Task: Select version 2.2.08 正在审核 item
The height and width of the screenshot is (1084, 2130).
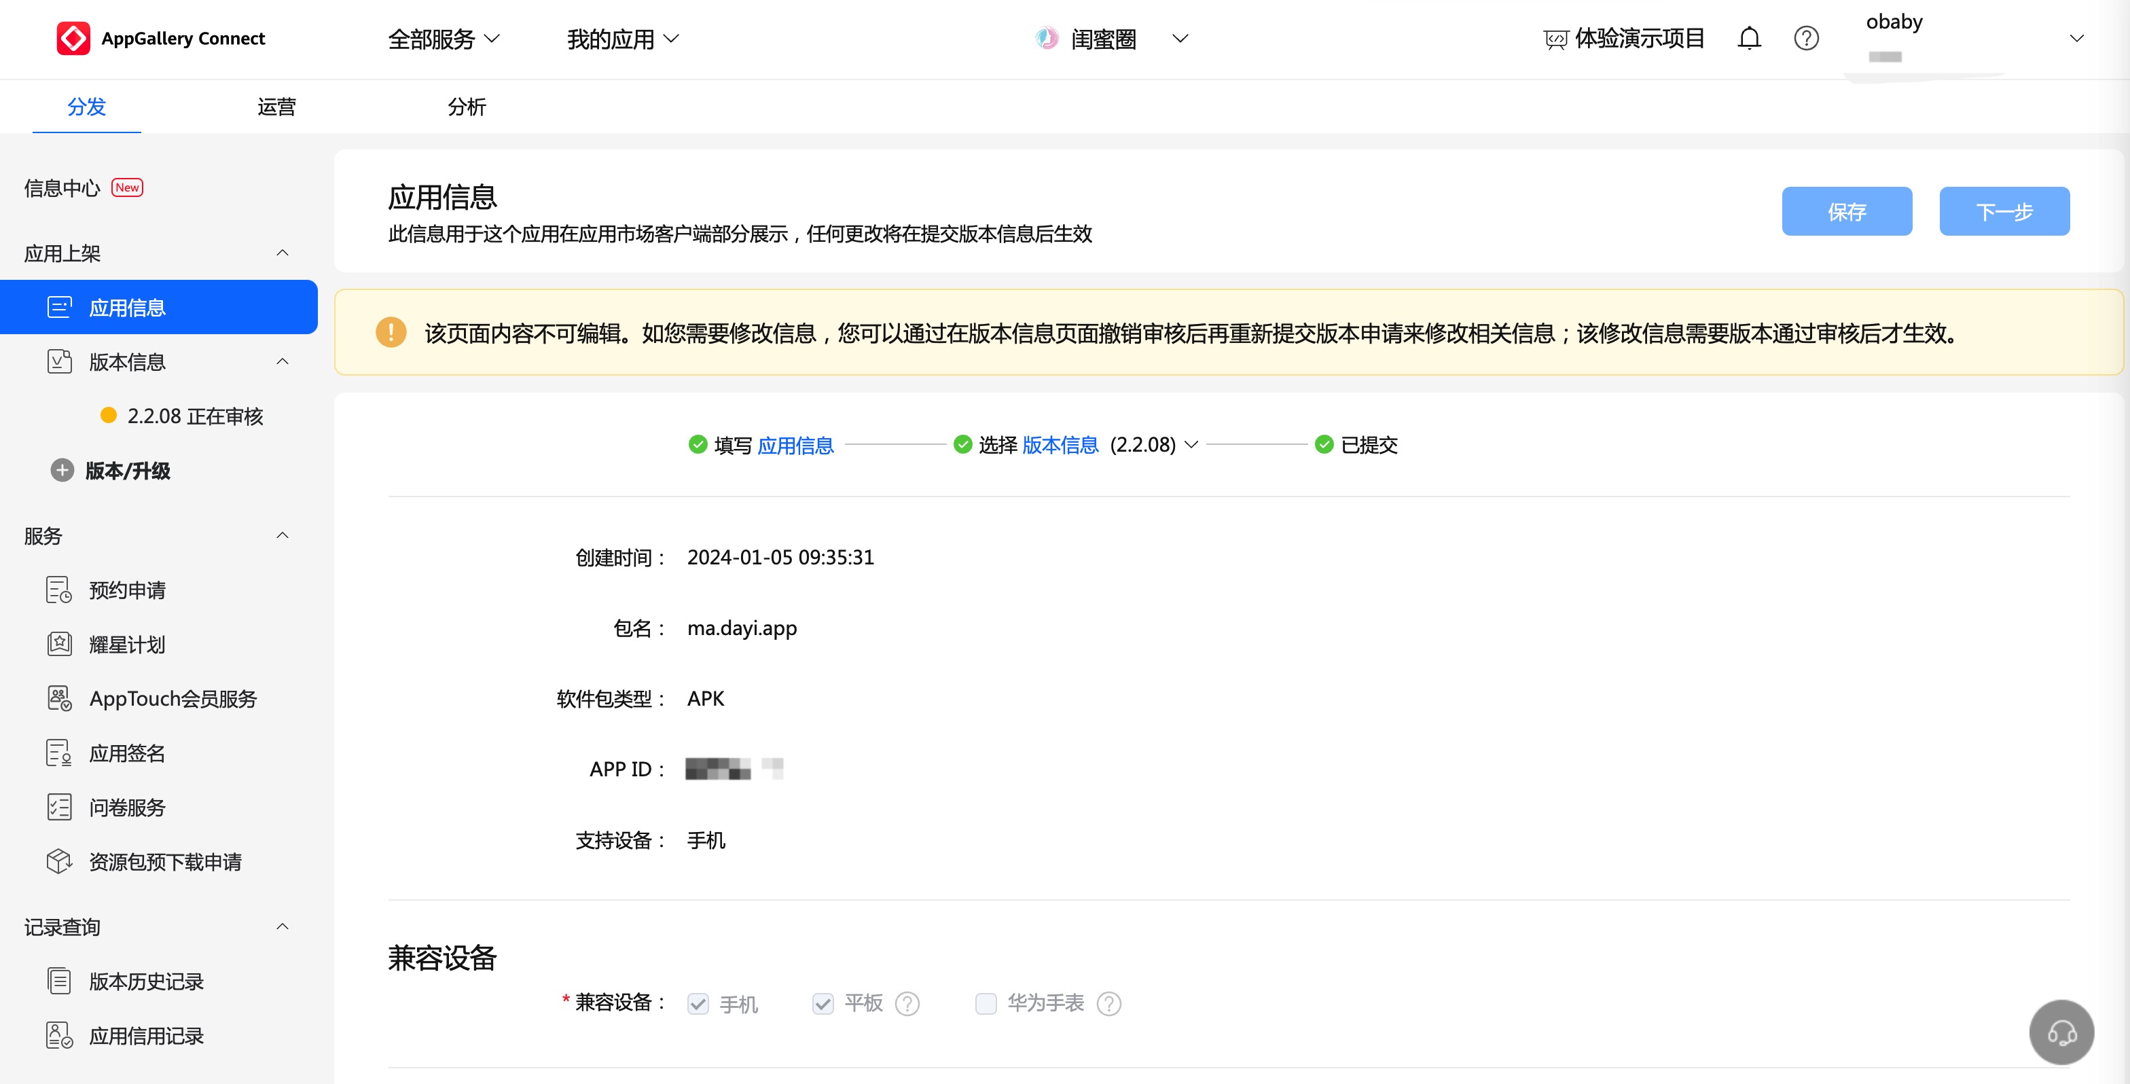Action: click(x=194, y=416)
